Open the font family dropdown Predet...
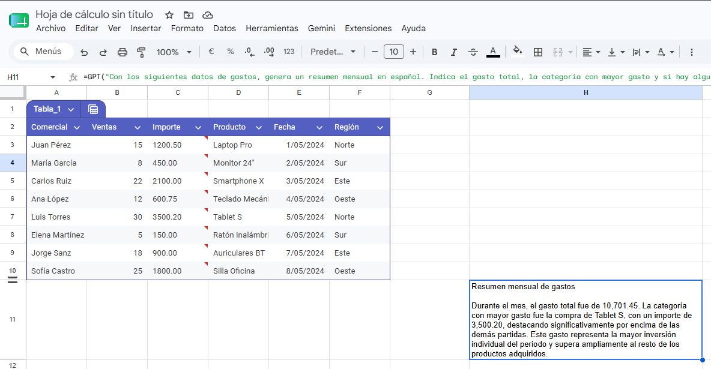 tap(333, 52)
